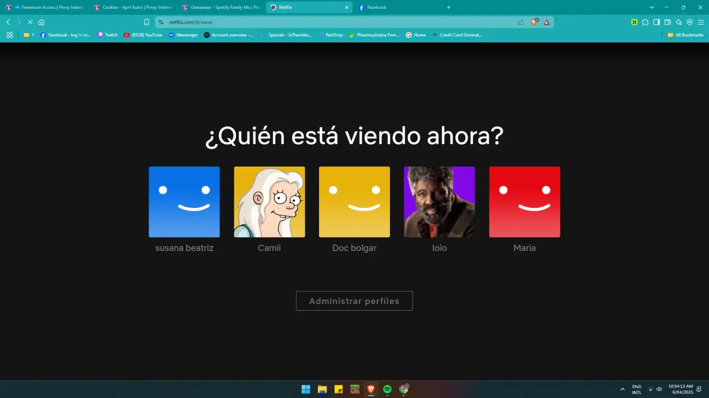The image size is (709, 398).
Task: Open the loio profile avatar
Action: tap(439, 202)
